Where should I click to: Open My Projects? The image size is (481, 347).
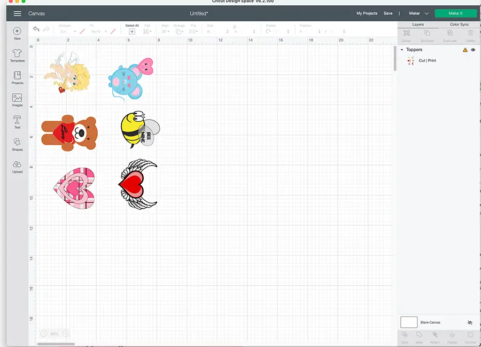coord(367,13)
